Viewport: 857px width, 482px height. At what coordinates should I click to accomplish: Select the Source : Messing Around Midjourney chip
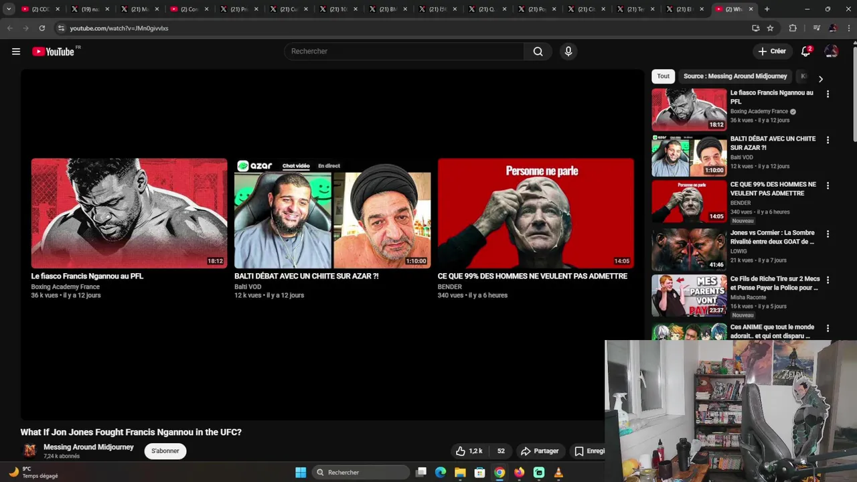coord(735,76)
